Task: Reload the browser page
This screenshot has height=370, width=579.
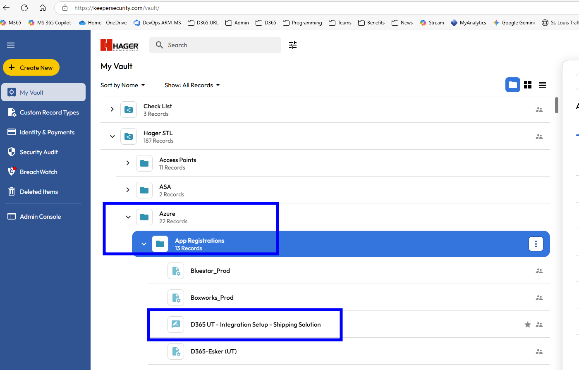Action: 24,8
